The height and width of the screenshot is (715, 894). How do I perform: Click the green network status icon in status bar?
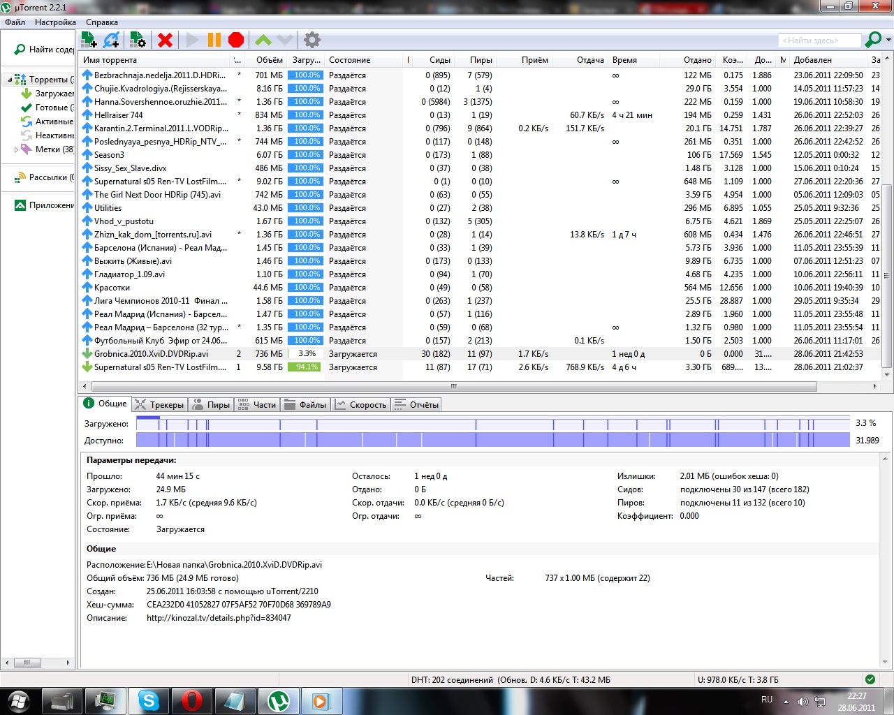870,679
